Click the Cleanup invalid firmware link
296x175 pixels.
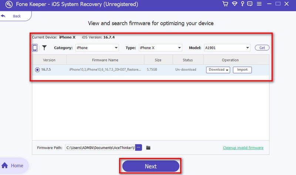point(243,148)
